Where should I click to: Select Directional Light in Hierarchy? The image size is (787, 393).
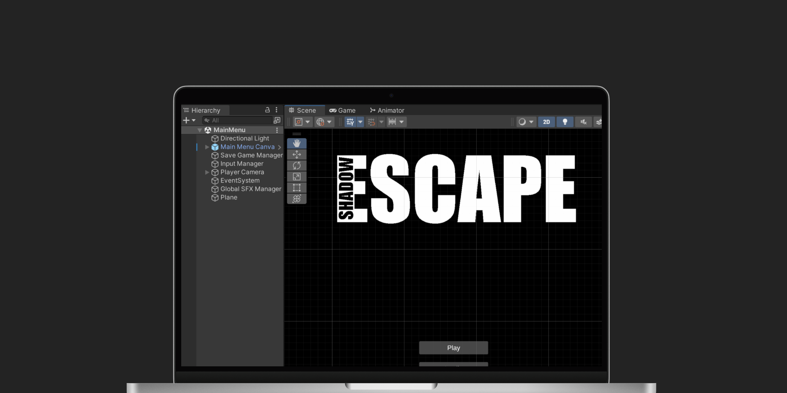pyautogui.click(x=244, y=139)
